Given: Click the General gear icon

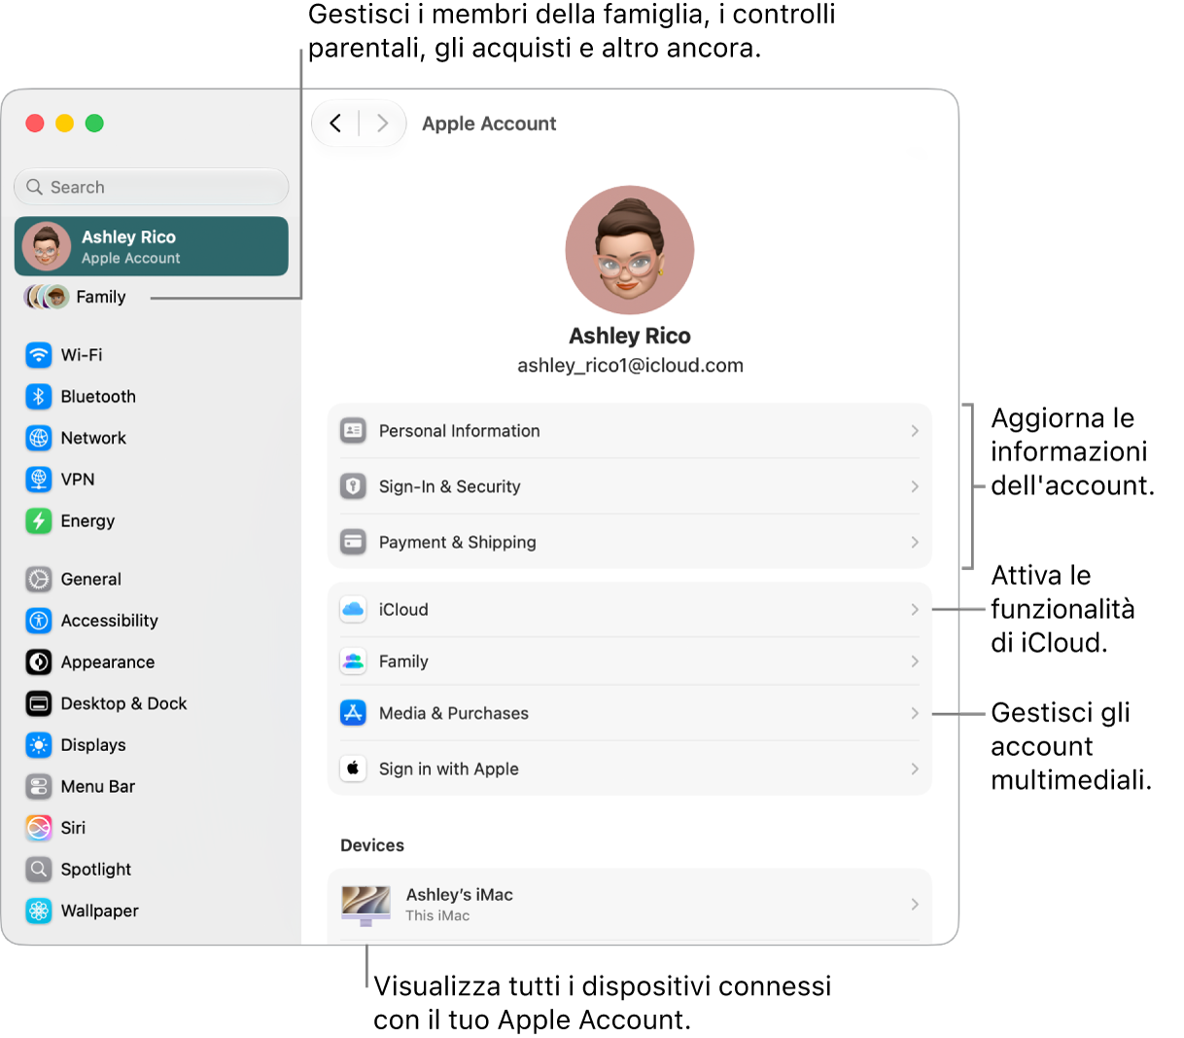Looking at the screenshot, I should 39,579.
